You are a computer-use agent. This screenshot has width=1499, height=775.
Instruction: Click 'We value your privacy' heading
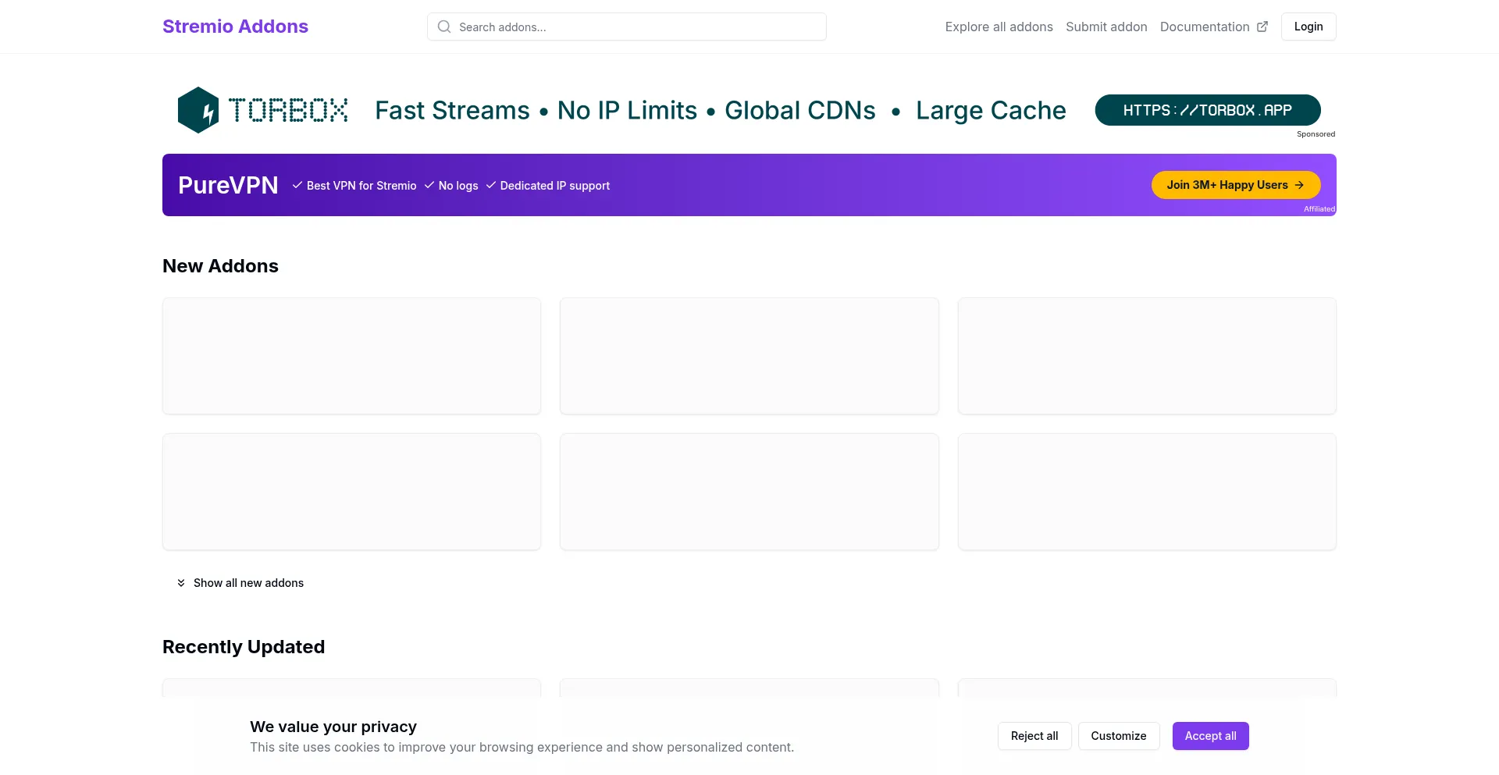[333, 727]
